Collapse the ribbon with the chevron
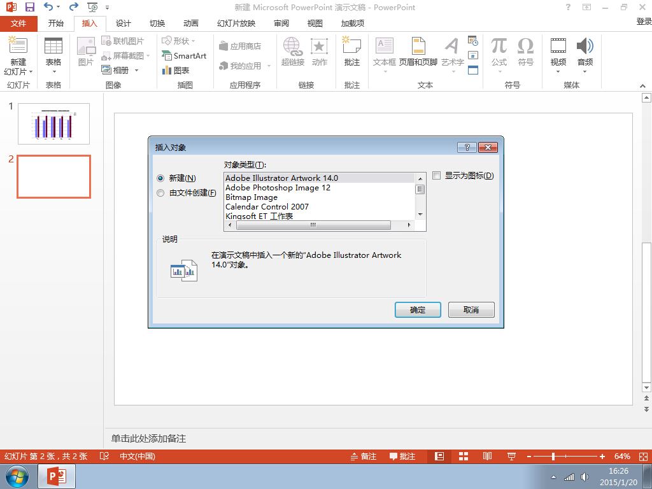Viewport: 652px width, 489px height. point(642,86)
